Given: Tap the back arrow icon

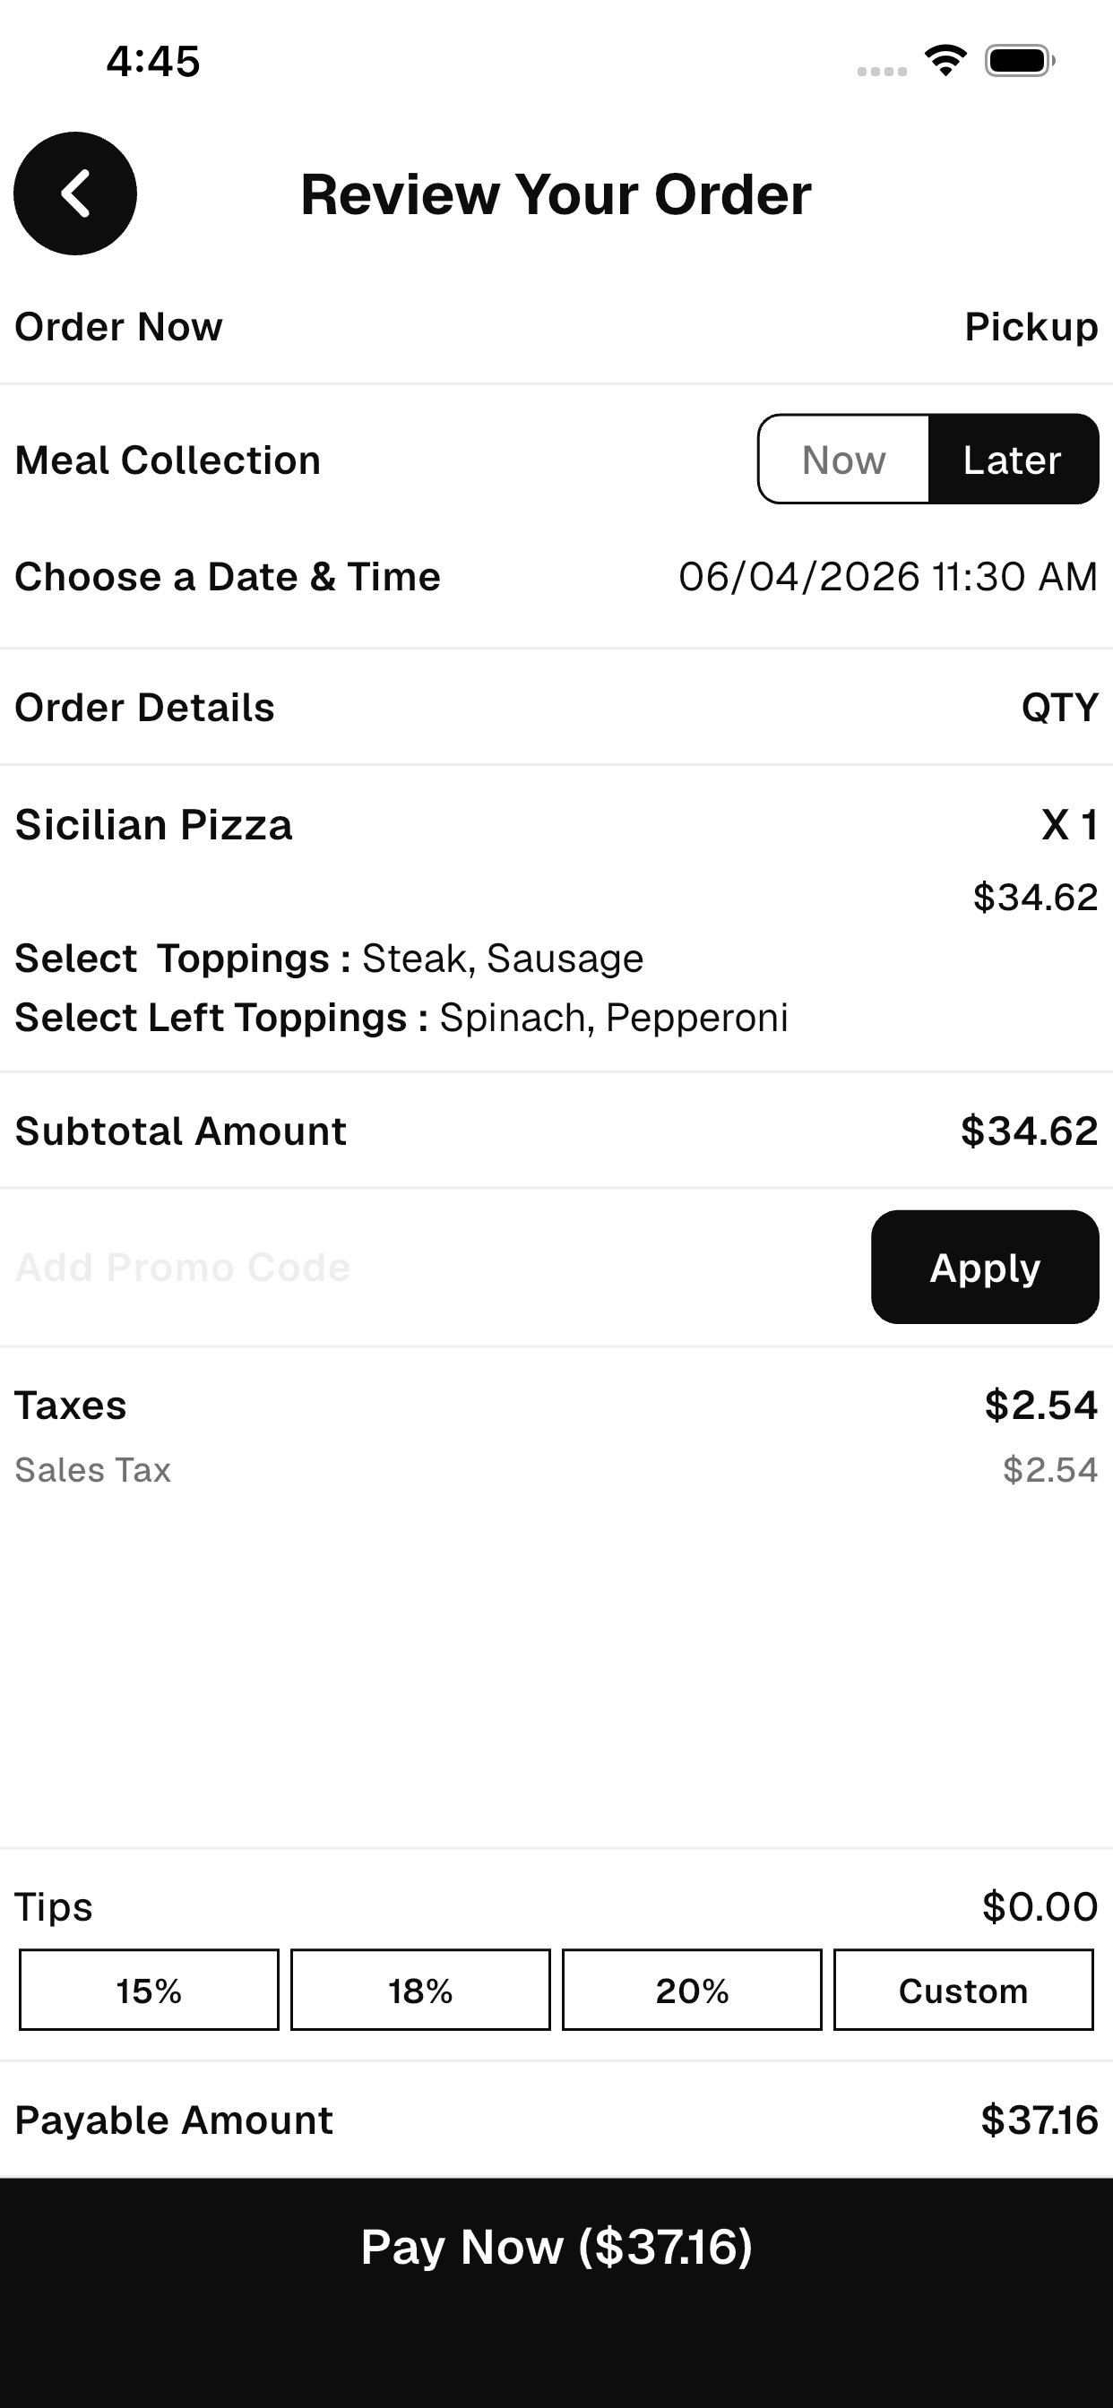Looking at the screenshot, I should tap(74, 193).
